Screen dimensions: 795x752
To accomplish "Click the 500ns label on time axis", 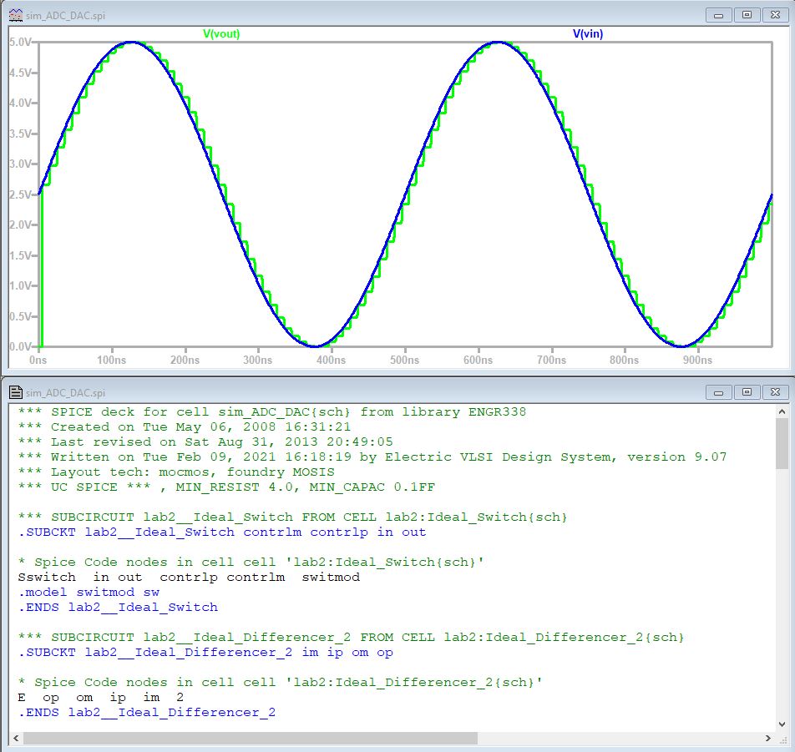I will tap(405, 361).
